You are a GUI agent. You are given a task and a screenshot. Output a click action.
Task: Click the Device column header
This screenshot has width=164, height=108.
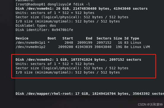click(22, 38)
